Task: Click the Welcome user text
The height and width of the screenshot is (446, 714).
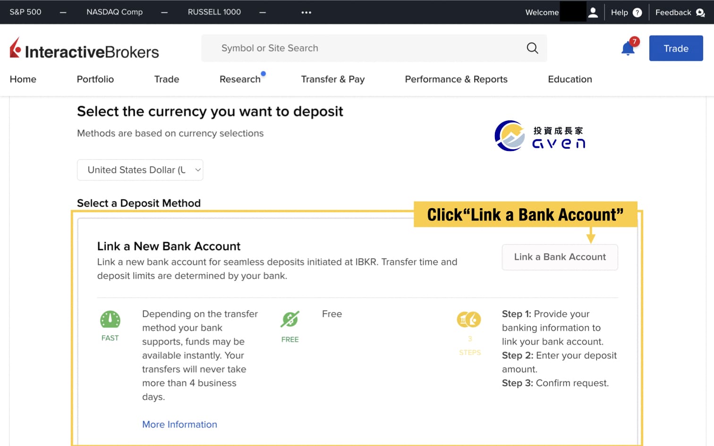Action: (542, 13)
